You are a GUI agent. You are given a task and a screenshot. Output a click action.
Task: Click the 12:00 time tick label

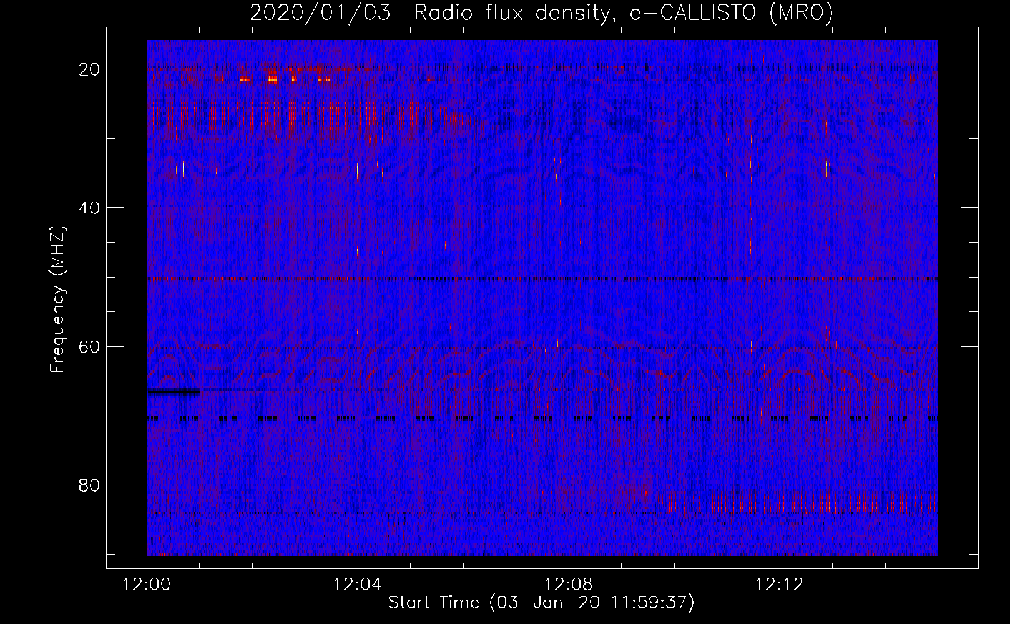pos(147,585)
